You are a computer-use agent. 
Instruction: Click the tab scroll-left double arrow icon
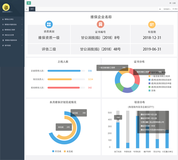27,9
